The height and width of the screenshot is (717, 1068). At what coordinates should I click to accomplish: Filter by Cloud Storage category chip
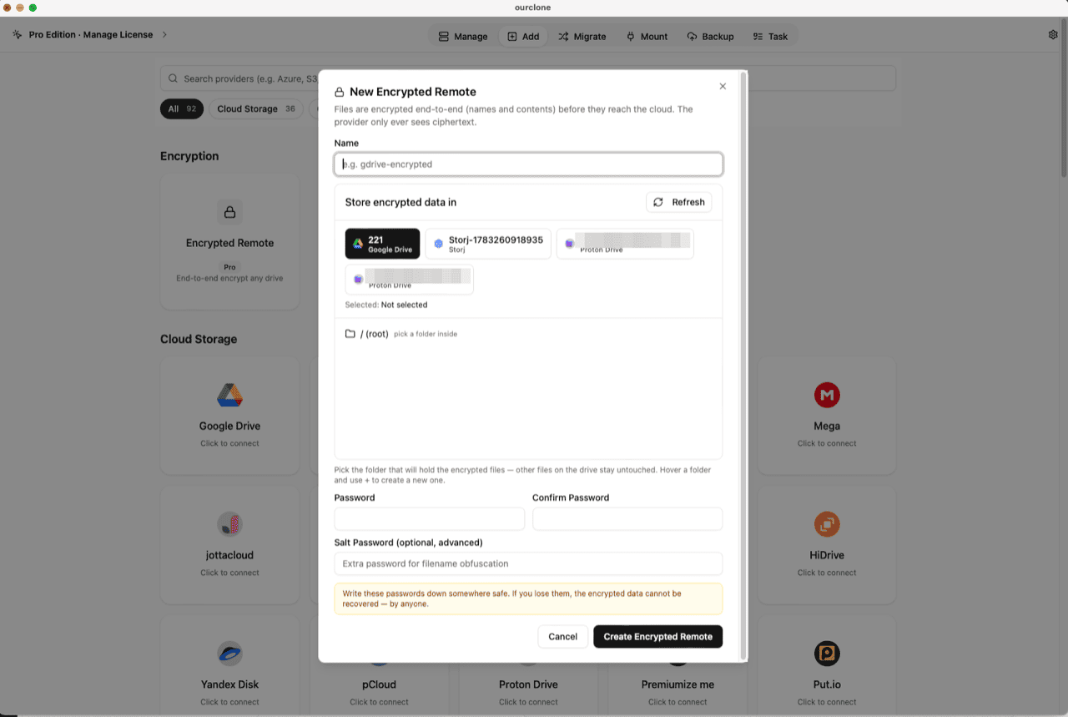point(256,109)
